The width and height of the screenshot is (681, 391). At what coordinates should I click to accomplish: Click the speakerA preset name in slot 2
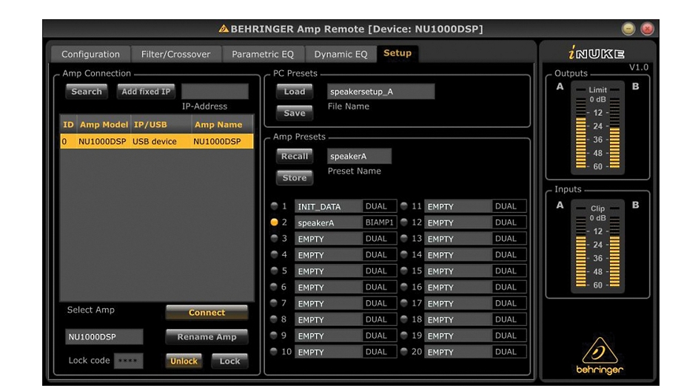coord(329,222)
